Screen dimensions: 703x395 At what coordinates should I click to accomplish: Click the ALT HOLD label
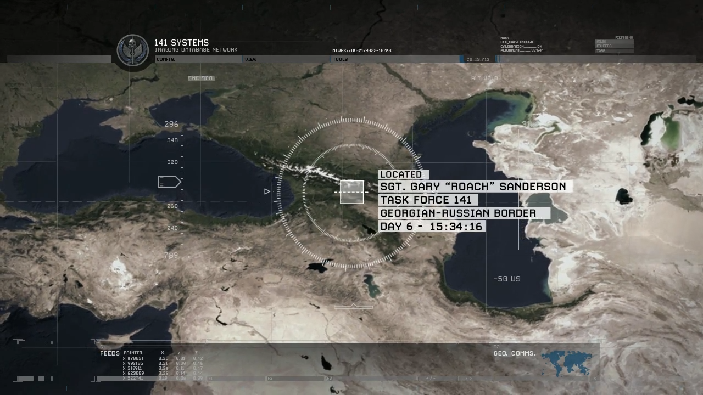coord(484,78)
